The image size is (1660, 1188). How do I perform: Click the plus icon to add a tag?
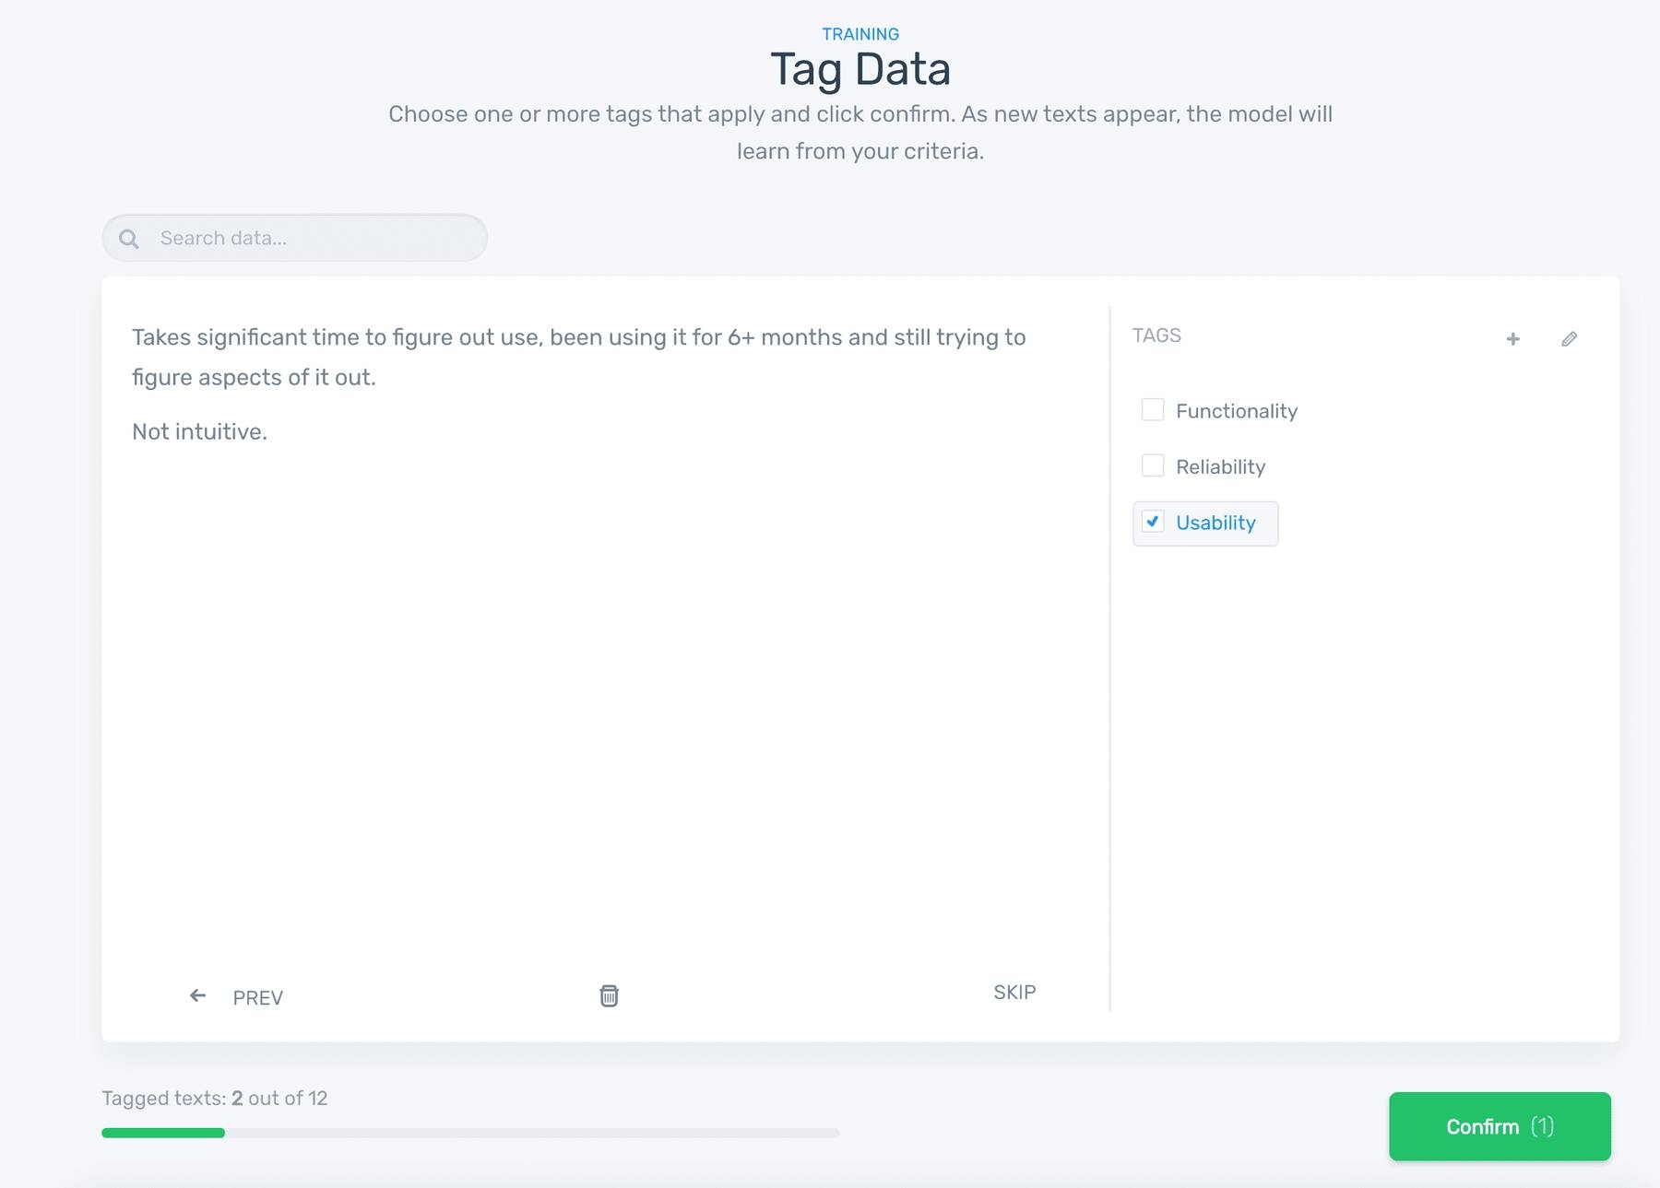point(1512,339)
